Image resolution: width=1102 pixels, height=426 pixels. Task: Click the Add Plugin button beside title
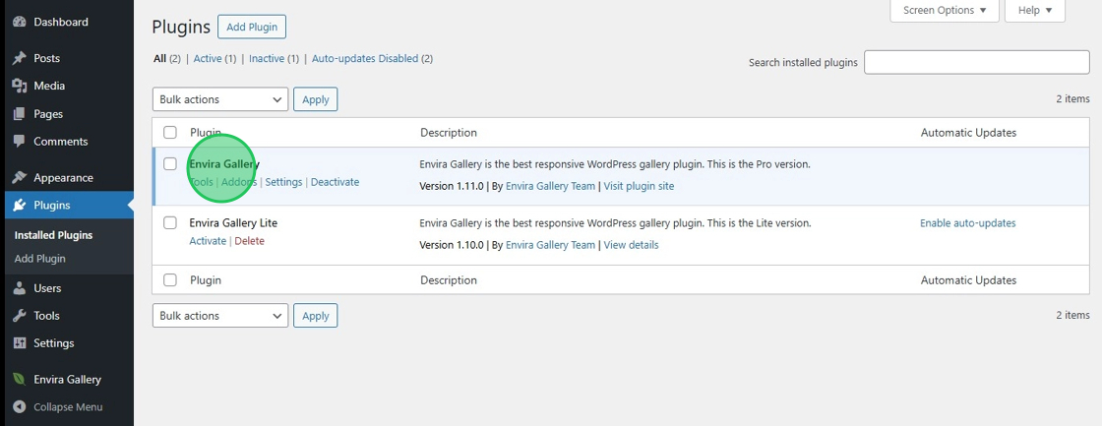[x=252, y=27]
